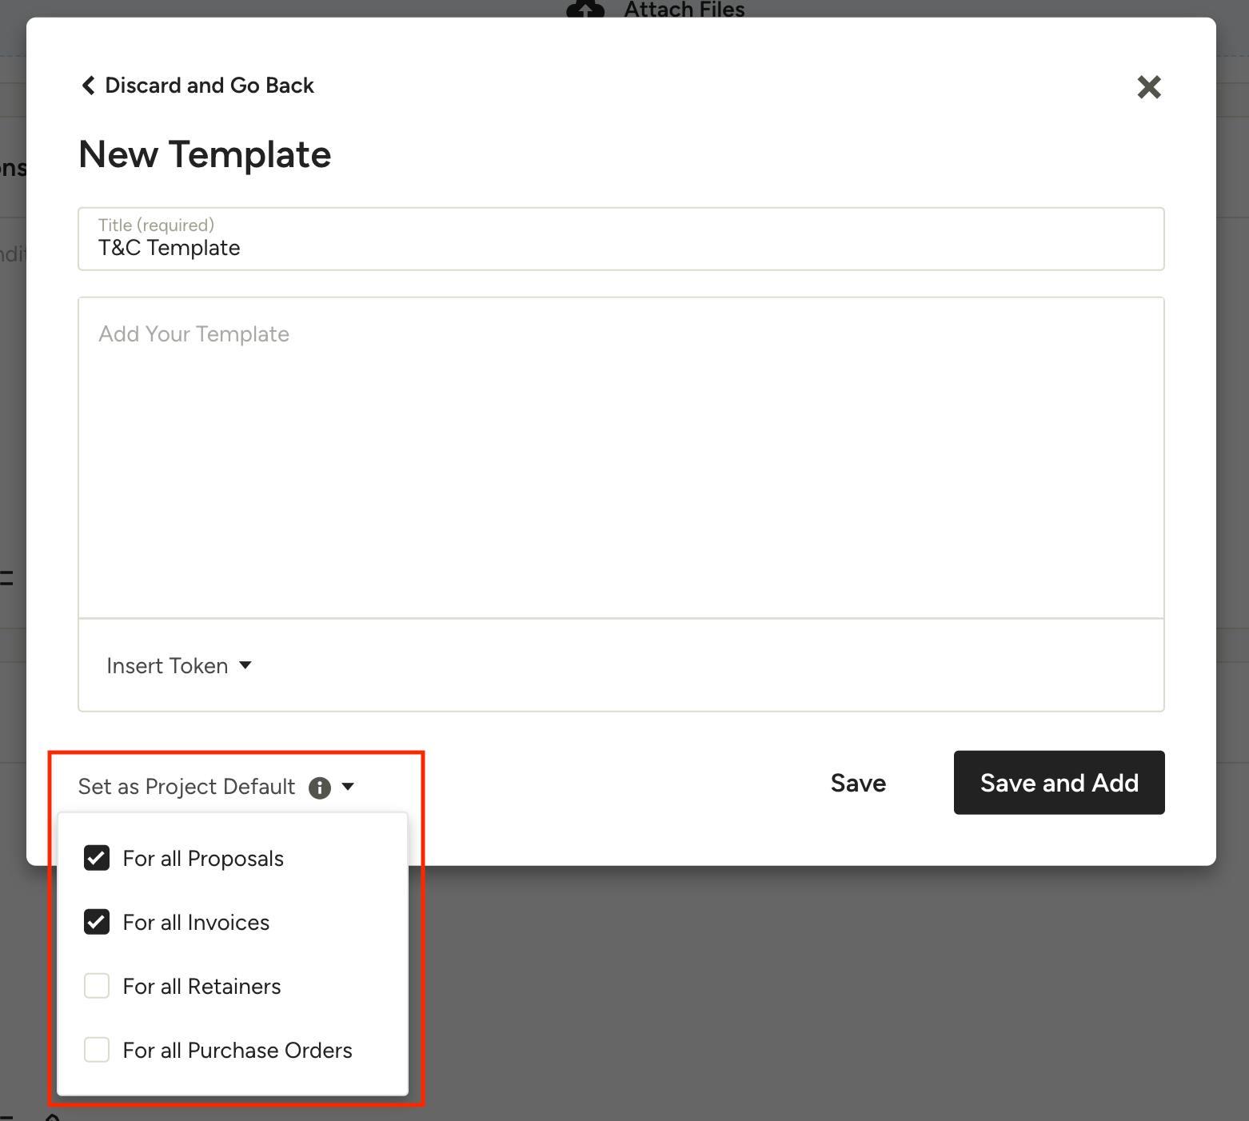Image resolution: width=1249 pixels, height=1121 pixels.
Task: Uncheck For all Proposals checkbox
Action: click(97, 858)
